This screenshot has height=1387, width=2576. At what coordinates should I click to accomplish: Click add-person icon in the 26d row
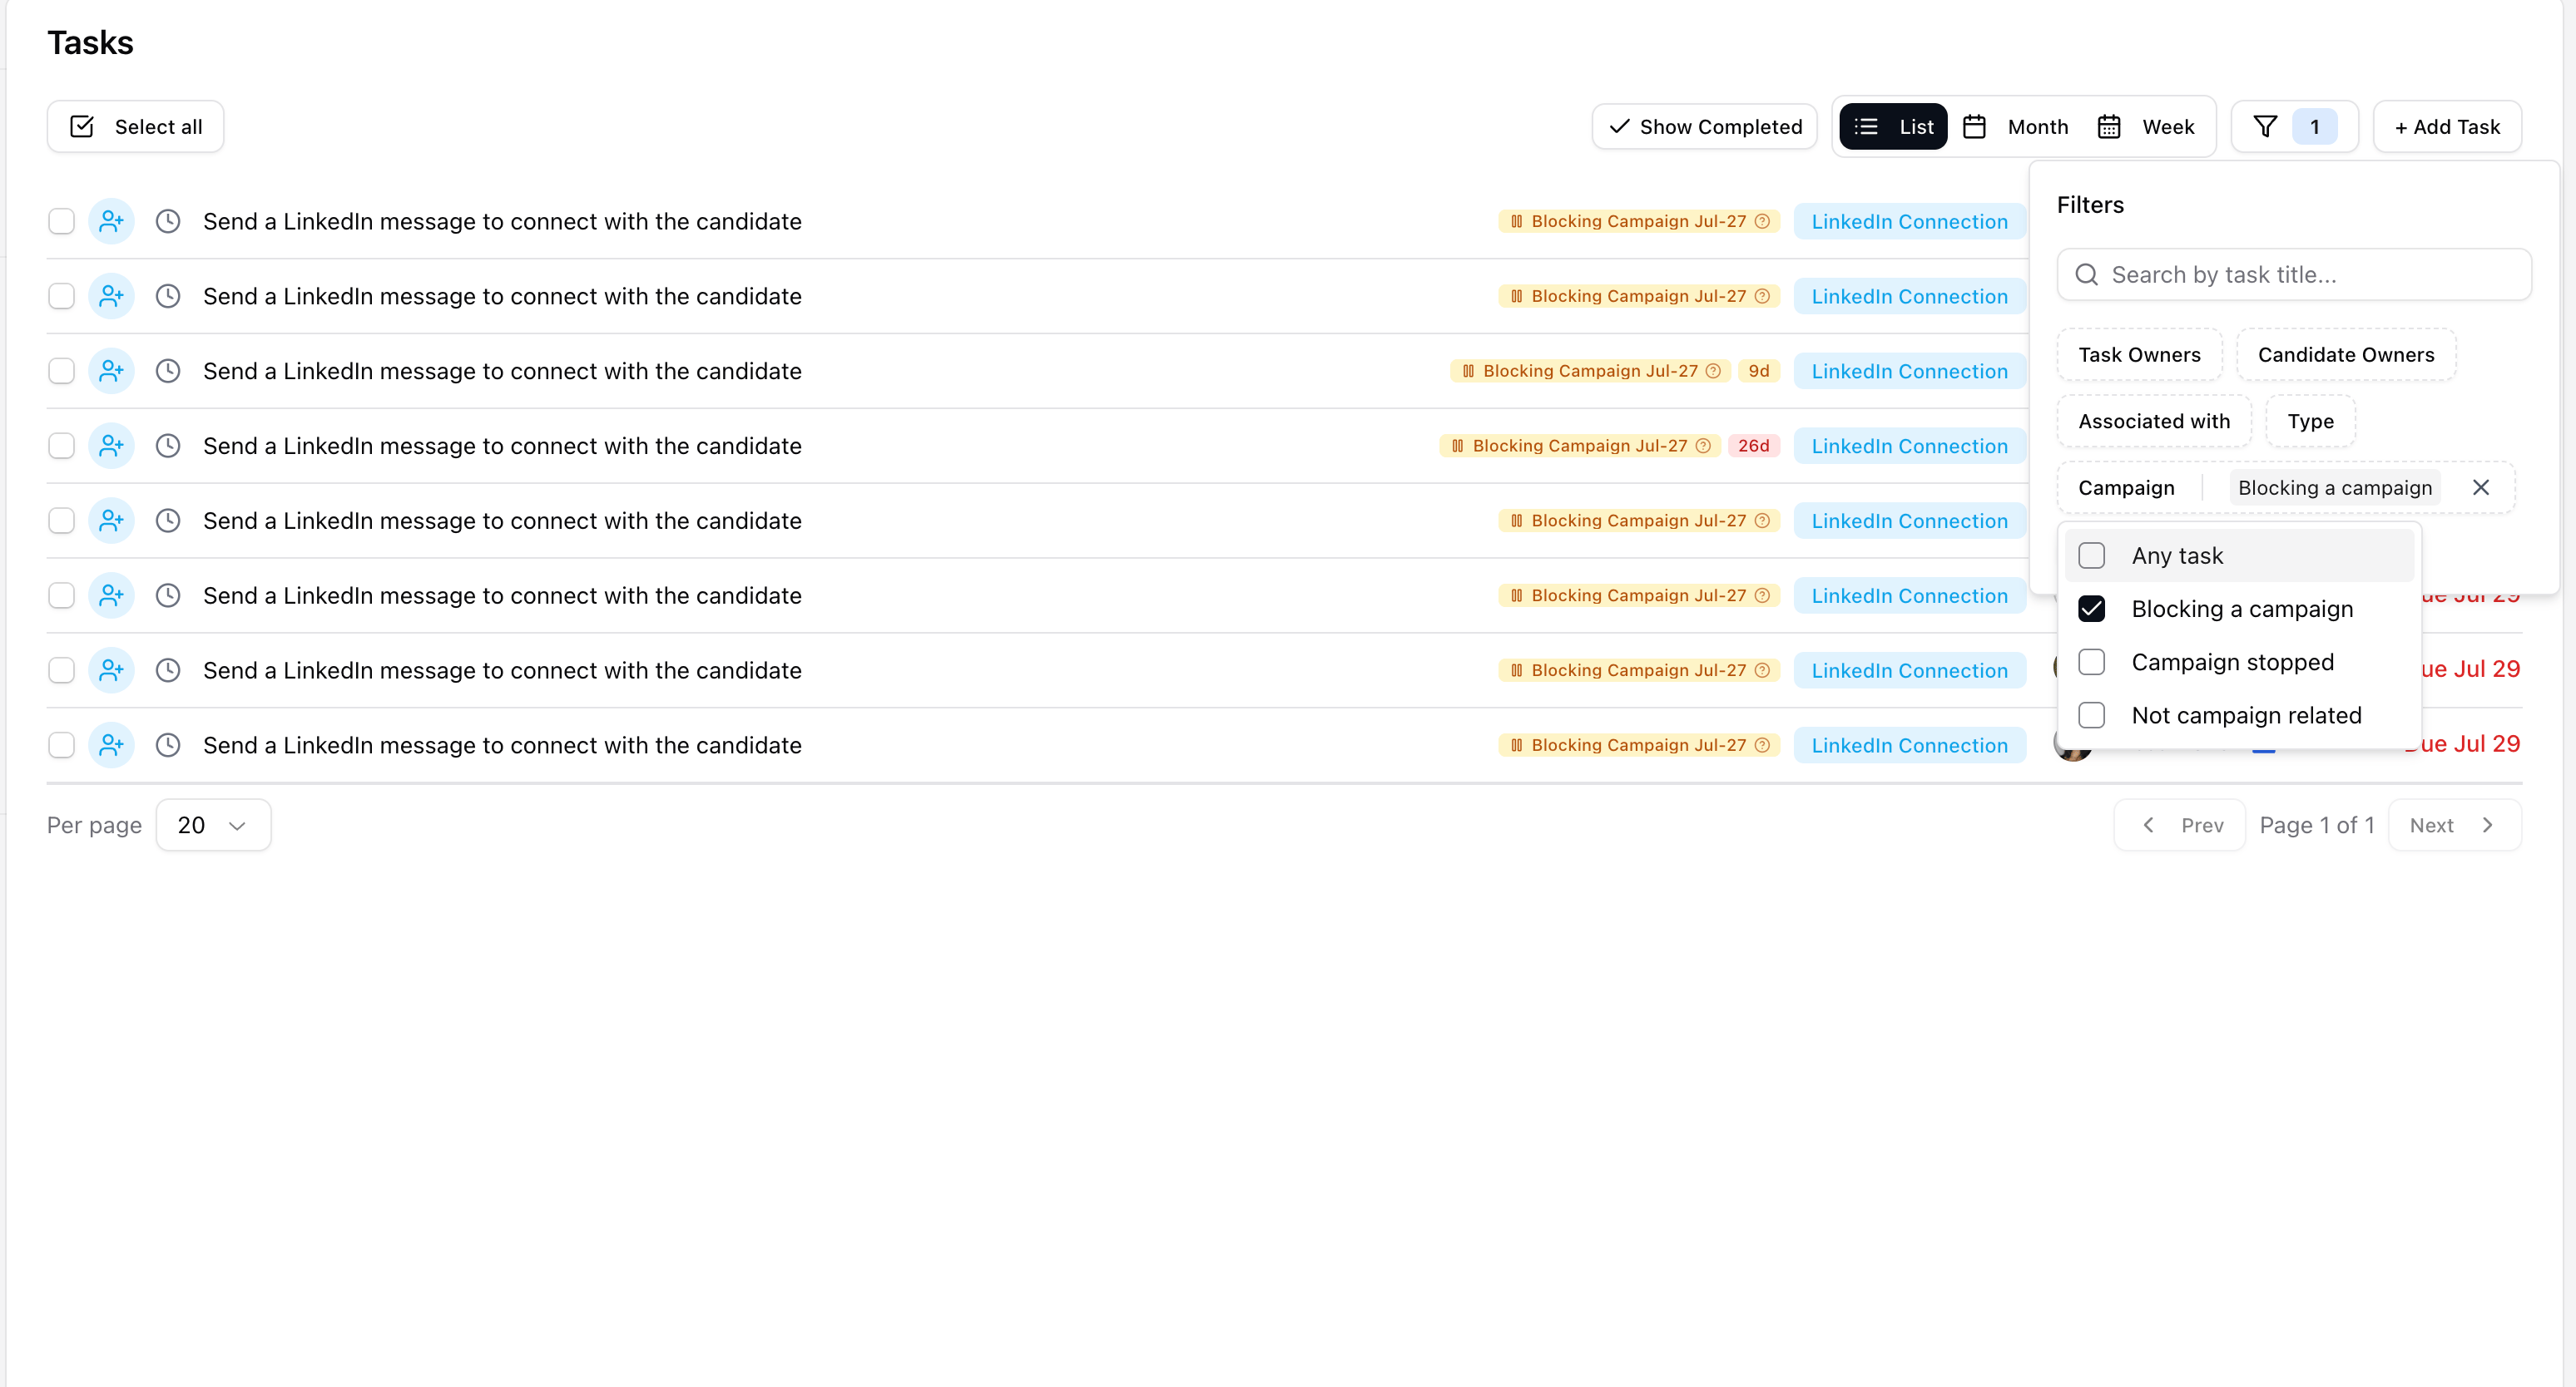pyautogui.click(x=111, y=446)
